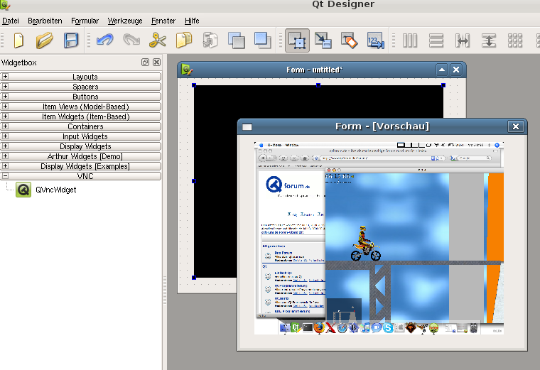
Task: Switch to Edit Signals/Slots mode
Action: click(323, 40)
